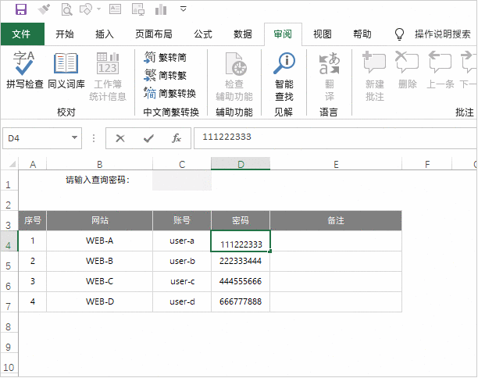Click 检查辅助功能 icon

[x=234, y=77]
